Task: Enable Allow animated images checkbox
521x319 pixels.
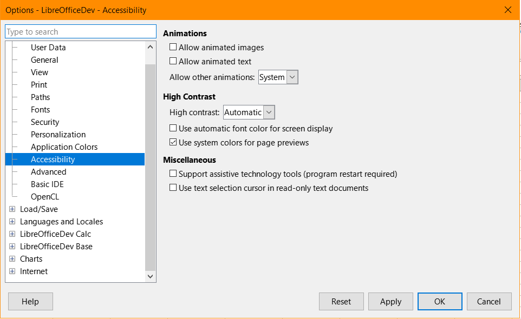Action: [173, 47]
